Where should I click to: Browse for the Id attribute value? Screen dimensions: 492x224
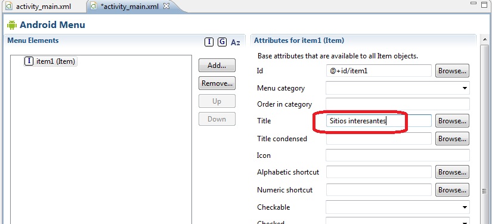click(x=452, y=71)
